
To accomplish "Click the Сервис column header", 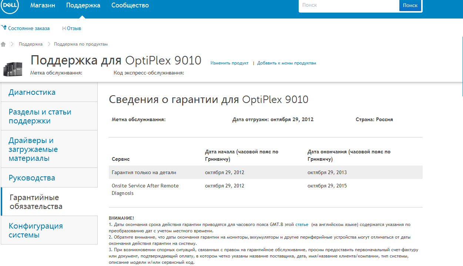I will pyautogui.click(x=121, y=159).
